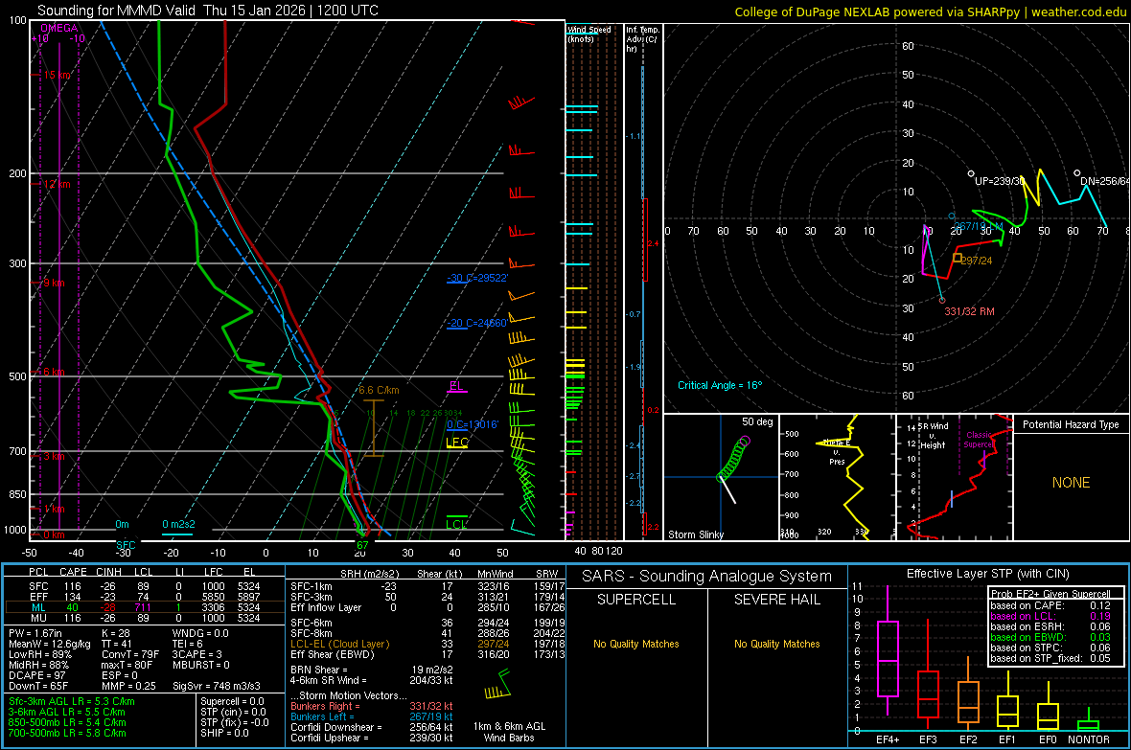The height and width of the screenshot is (750, 1131).
Task: Click the orange LCL-EL (Cloud Layer) row
Action: [x=427, y=644]
